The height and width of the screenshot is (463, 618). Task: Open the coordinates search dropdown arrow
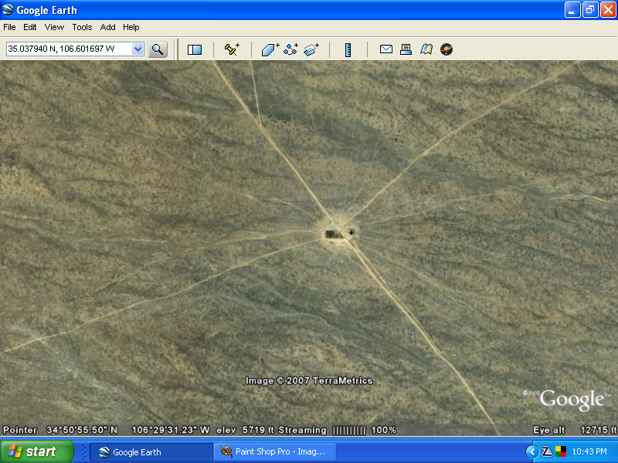point(138,49)
